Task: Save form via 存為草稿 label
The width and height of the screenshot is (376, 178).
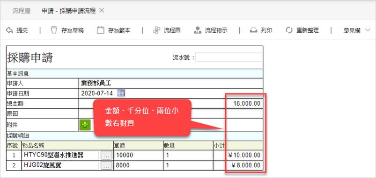Action: click(73, 30)
